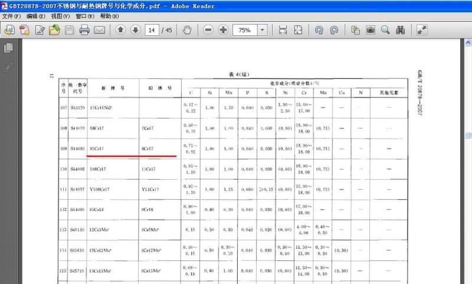Click the code cell "S43120"

point(78,107)
